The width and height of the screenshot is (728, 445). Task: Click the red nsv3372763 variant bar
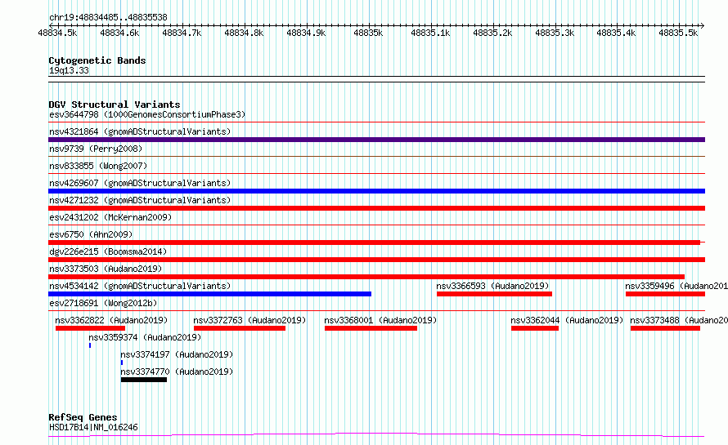coord(240,328)
